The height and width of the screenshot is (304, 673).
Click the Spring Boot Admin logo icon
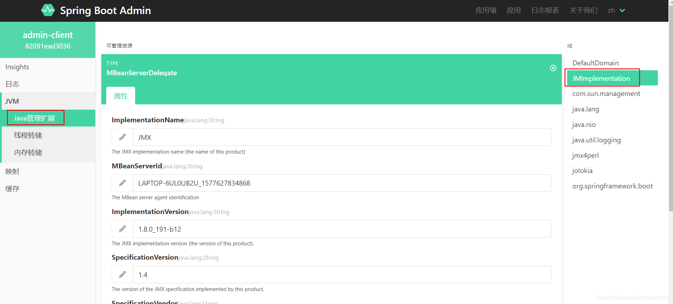48,10
